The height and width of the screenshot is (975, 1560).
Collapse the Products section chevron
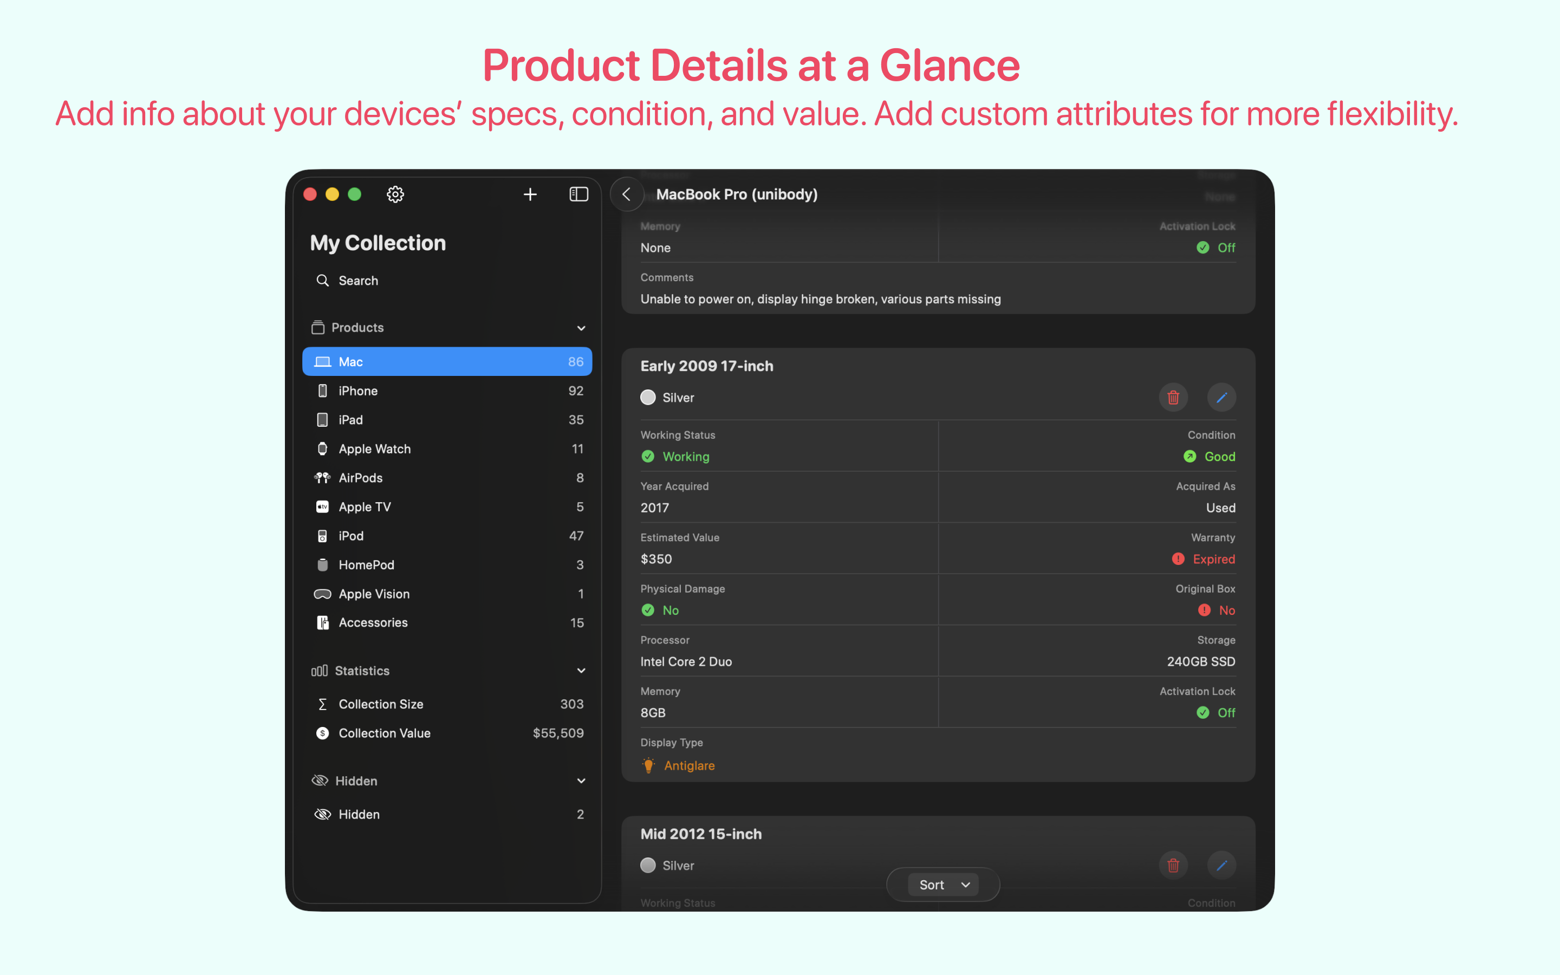coord(581,328)
